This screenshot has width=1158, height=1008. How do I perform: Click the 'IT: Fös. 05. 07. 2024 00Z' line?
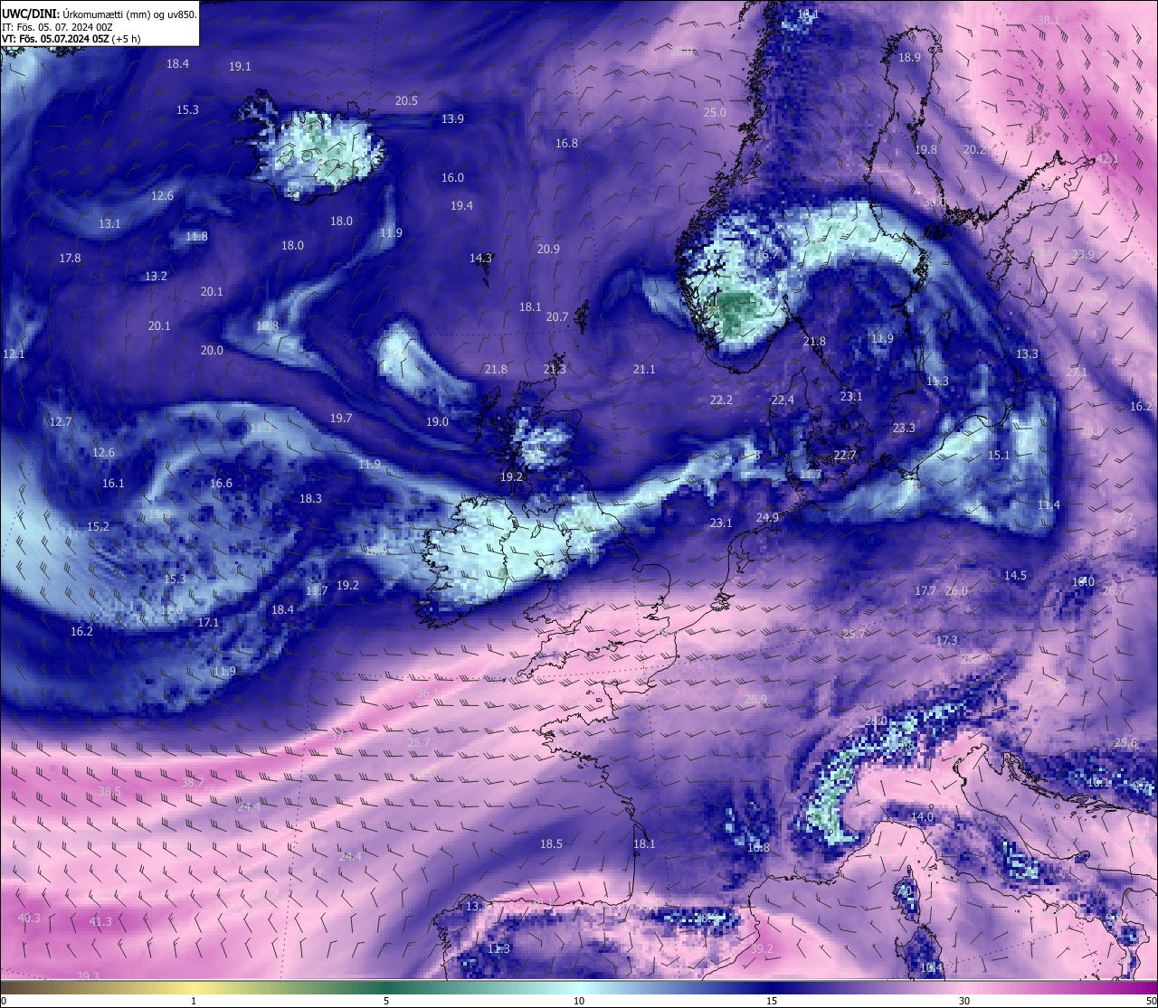[57, 27]
